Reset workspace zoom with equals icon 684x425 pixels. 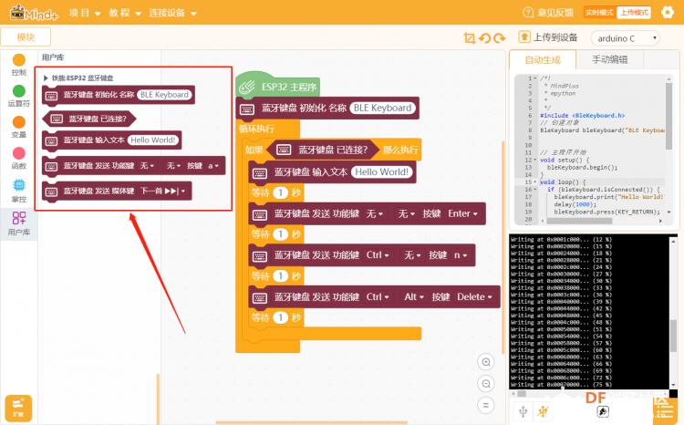coord(486,405)
